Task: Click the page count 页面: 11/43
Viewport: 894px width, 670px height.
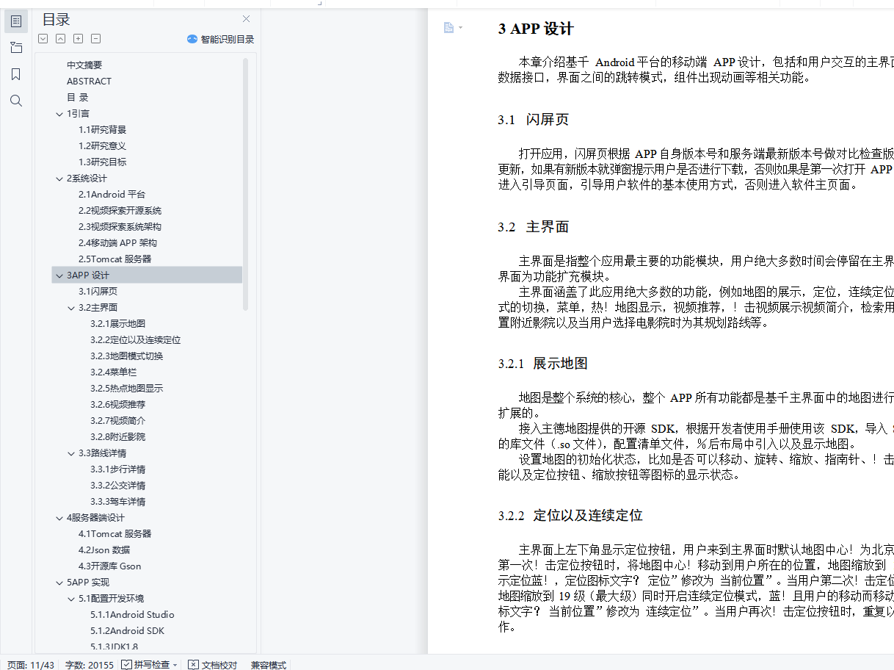Action: [31, 664]
